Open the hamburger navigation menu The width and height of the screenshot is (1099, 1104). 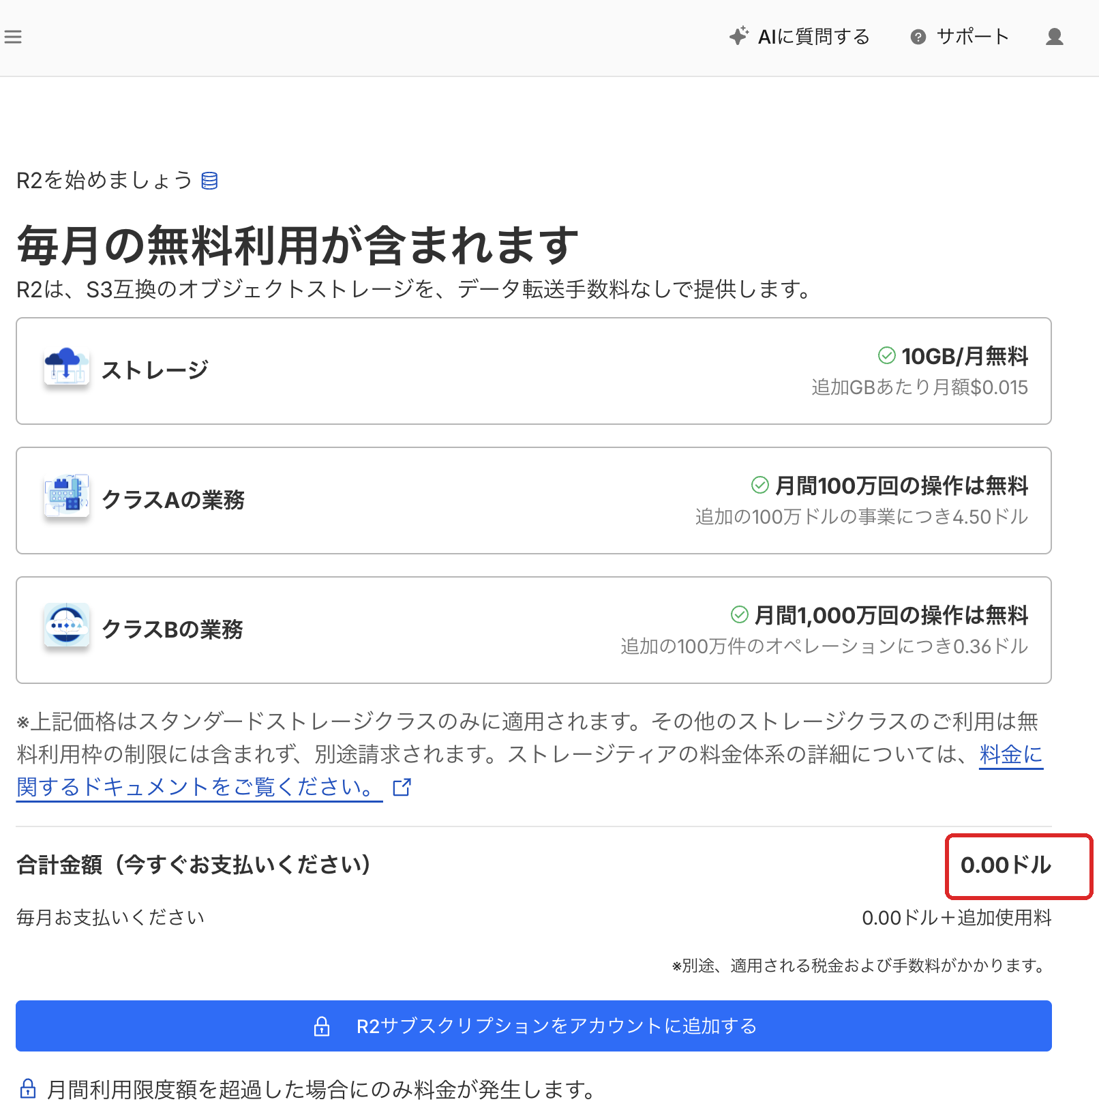point(13,37)
